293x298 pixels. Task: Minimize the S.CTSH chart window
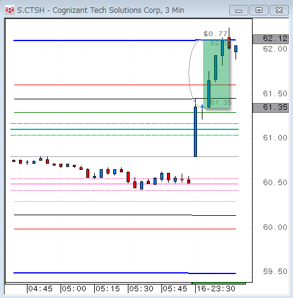(239, 10)
